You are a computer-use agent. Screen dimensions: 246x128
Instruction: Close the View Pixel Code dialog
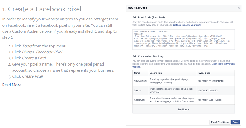[238, 8]
